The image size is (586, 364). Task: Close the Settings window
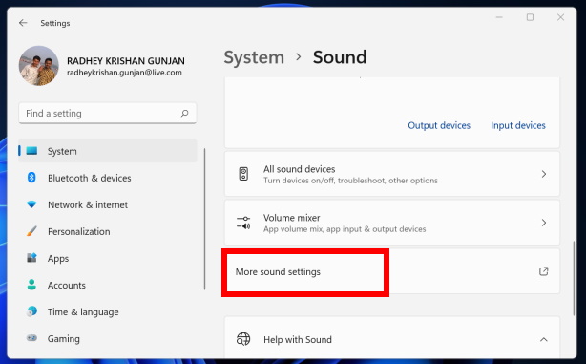(560, 17)
